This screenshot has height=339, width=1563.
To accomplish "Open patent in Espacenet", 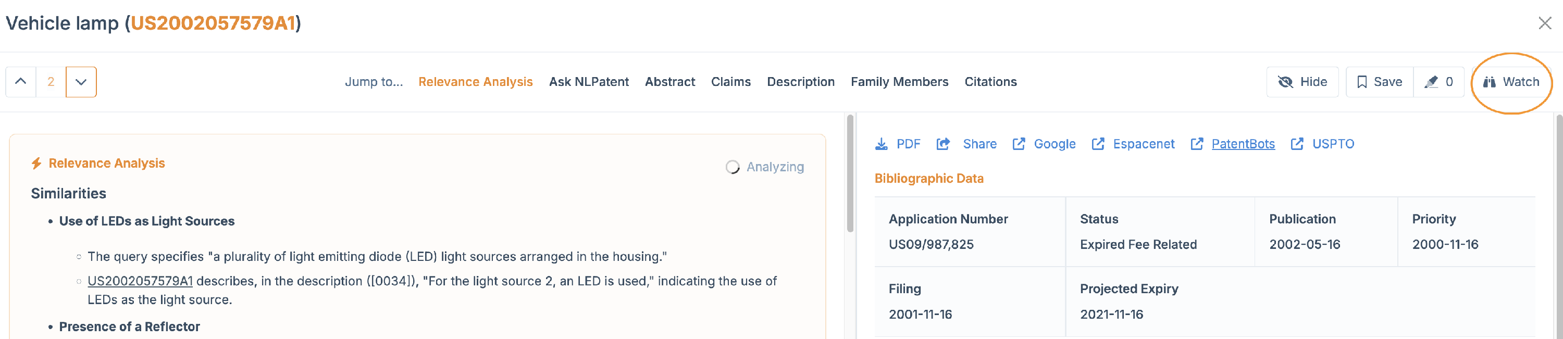I will click(x=1133, y=144).
